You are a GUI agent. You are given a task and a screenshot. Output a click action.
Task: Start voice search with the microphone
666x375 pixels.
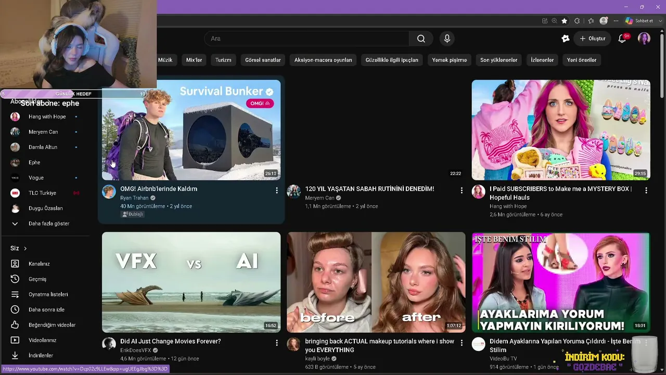point(447,39)
